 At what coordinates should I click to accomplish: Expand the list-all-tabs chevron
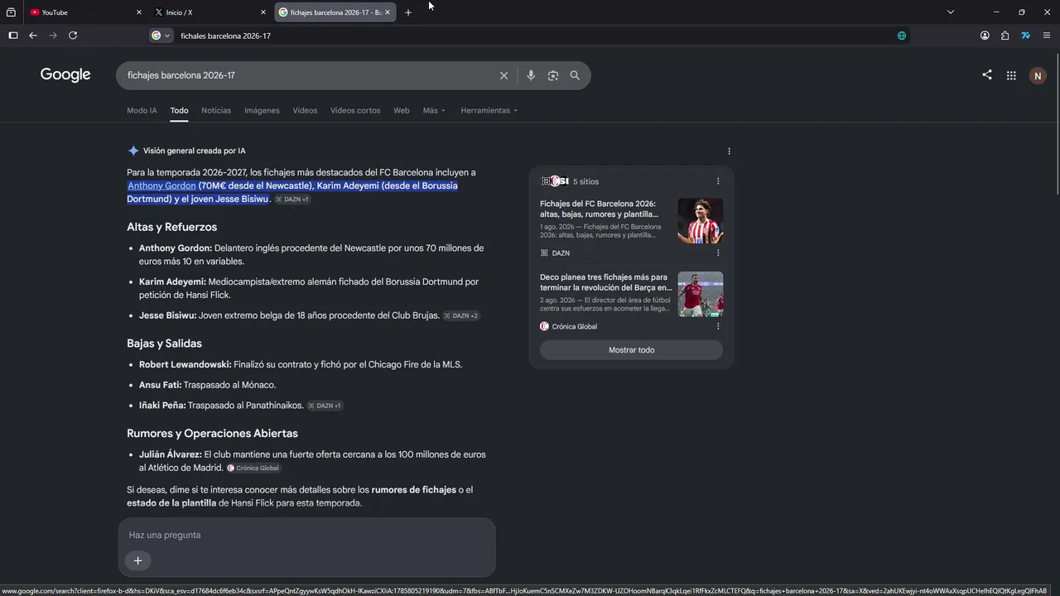coord(951,12)
